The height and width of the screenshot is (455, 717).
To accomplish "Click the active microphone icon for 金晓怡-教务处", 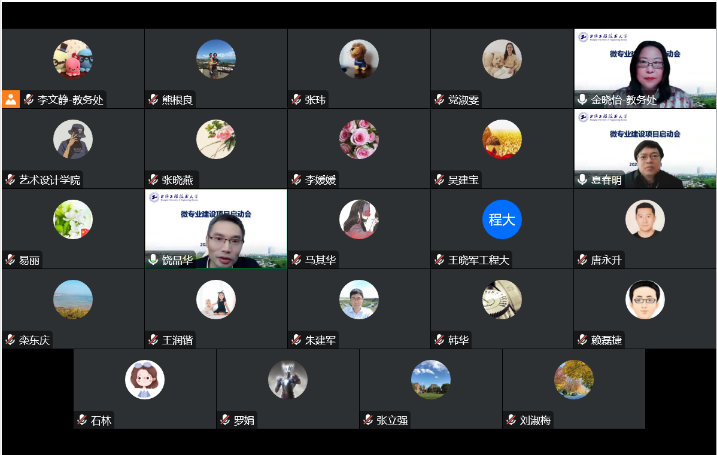I will tap(582, 99).
